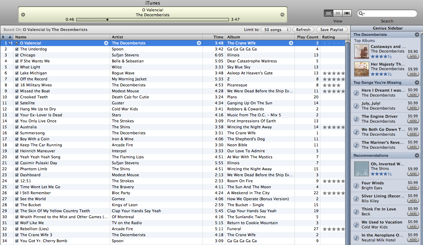Preview The Mariner's Revenge song

356,145
